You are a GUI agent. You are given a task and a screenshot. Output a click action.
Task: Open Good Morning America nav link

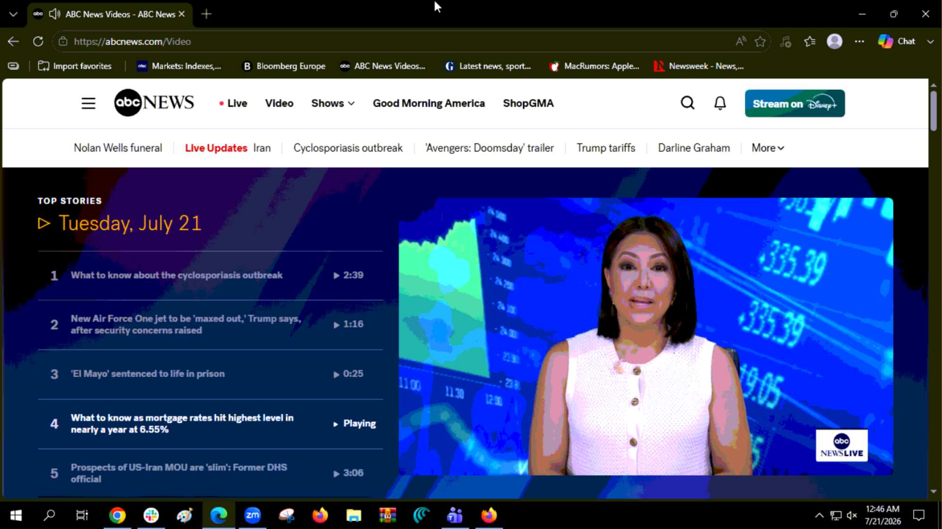429,103
